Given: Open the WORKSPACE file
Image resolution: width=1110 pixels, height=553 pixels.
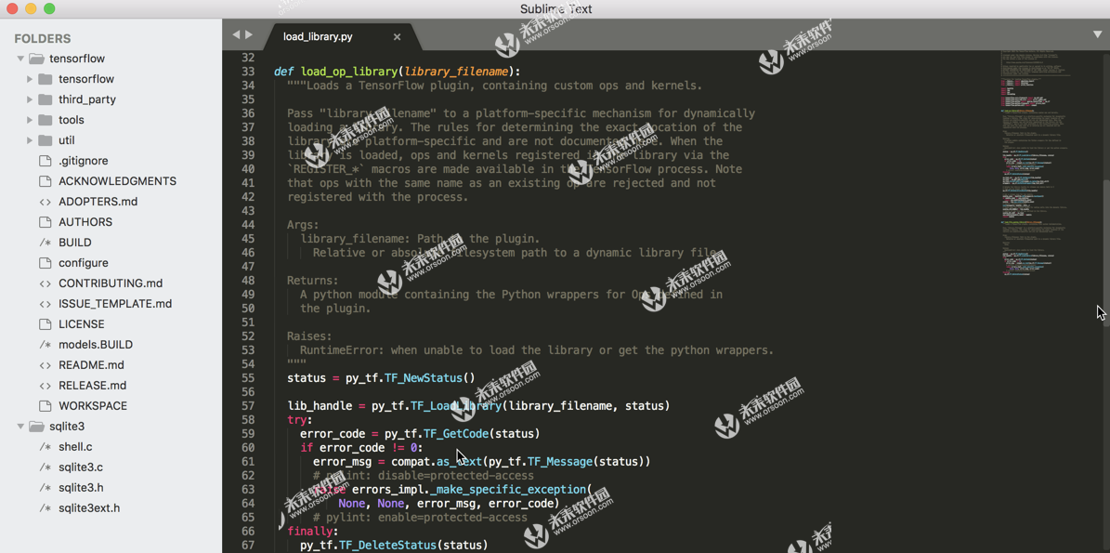Looking at the screenshot, I should pyautogui.click(x=93, y=406).
